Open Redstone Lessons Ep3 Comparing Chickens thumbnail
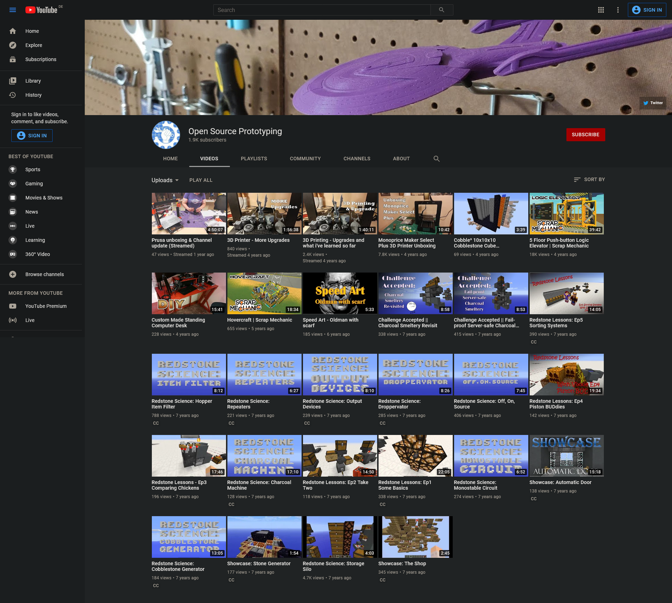The height and width of the screenshot is (603, 672). tap(189, 456)
